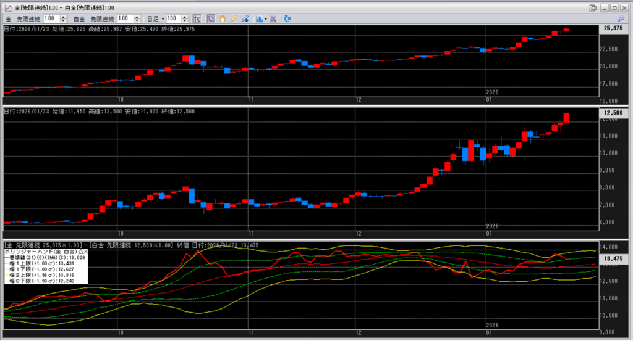
Task: Click the eraser tool icon
Action: click(245, 18)
